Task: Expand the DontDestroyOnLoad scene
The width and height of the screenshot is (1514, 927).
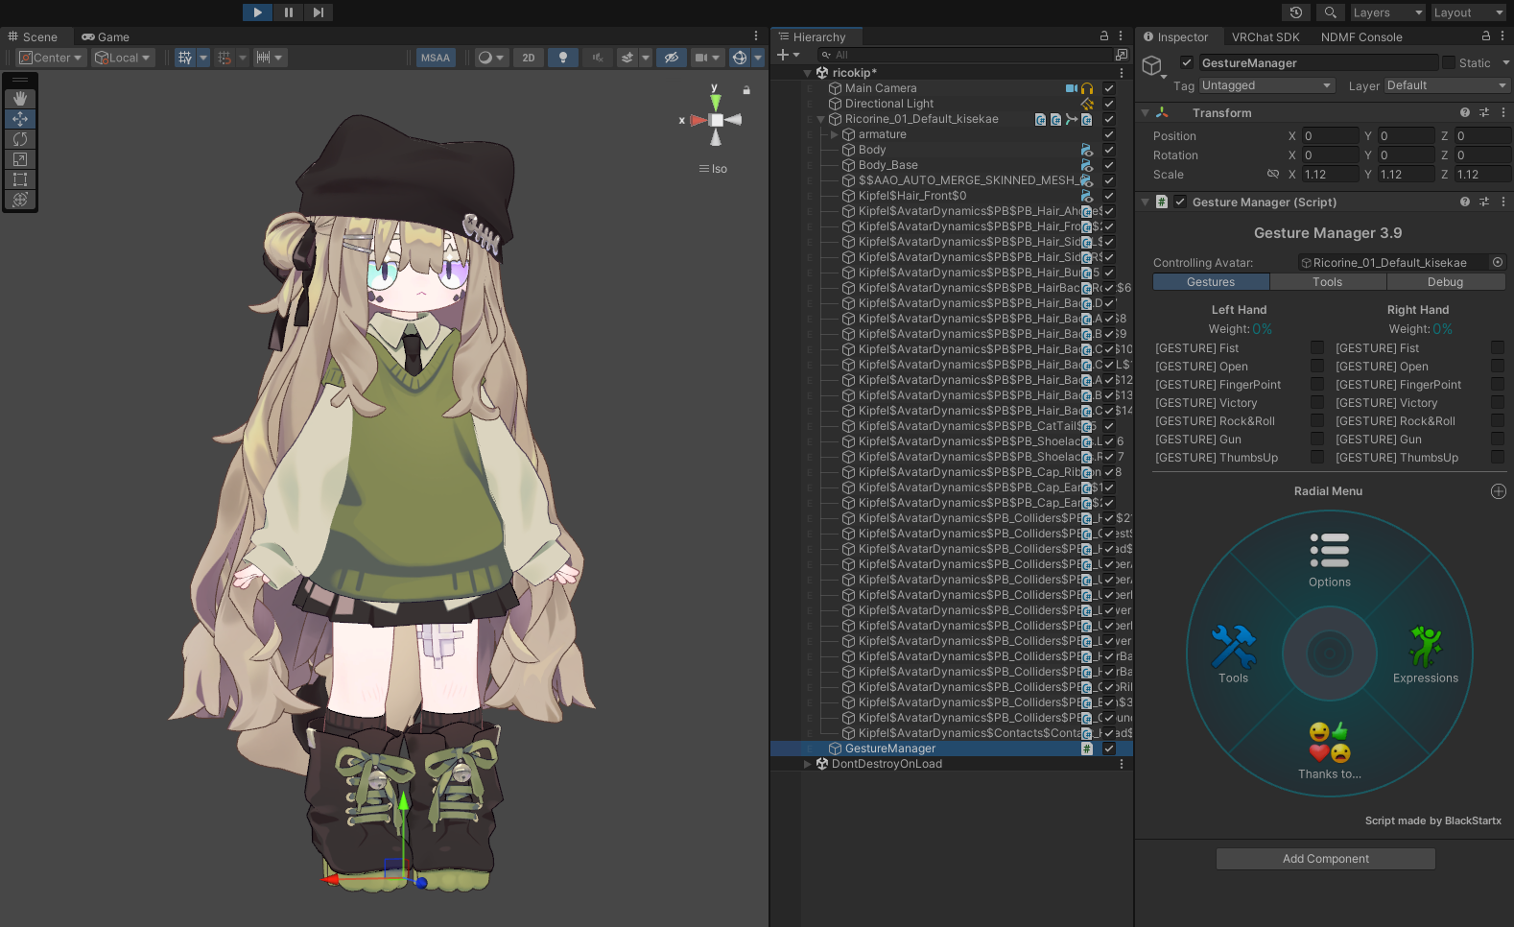Action: [x=808, y=764]
